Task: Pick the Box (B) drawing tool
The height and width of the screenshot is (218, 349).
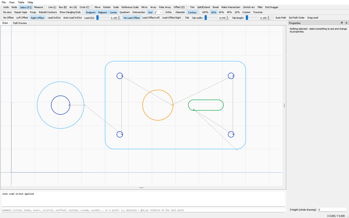Action: click(x=62, y=7)
